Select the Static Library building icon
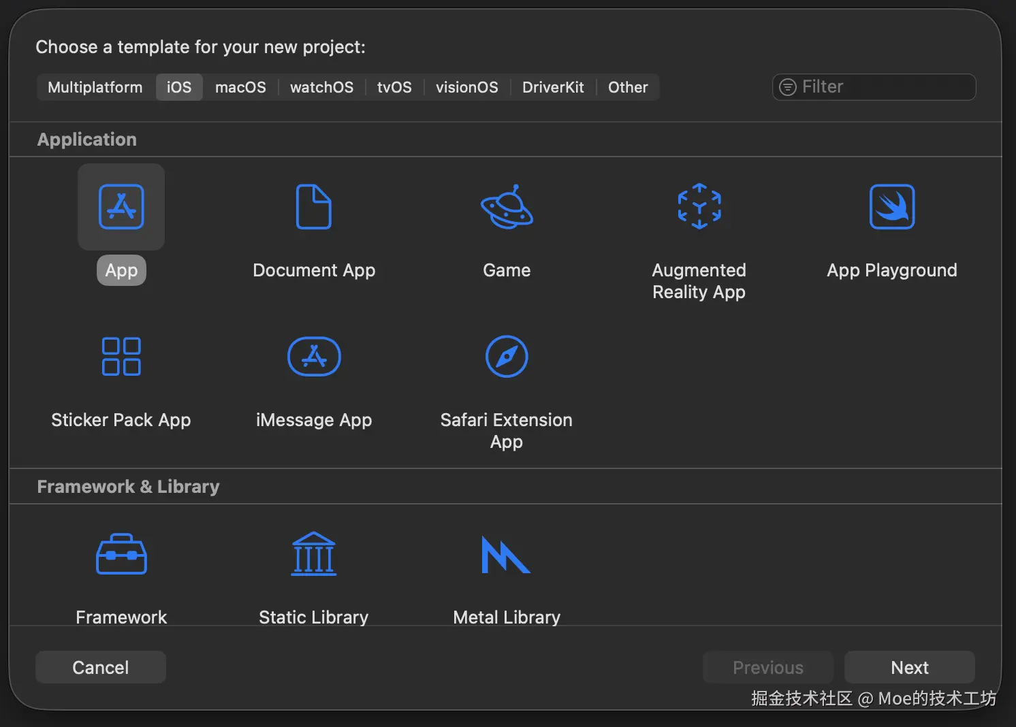The height and width of the screenshot is (727, 1016). tap(313, 554)
